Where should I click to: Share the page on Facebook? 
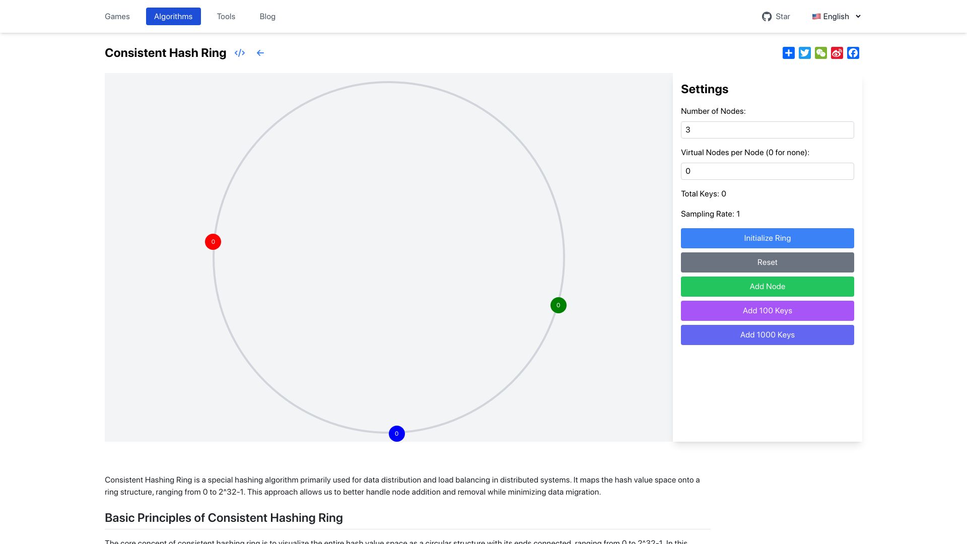click(853, 53)
